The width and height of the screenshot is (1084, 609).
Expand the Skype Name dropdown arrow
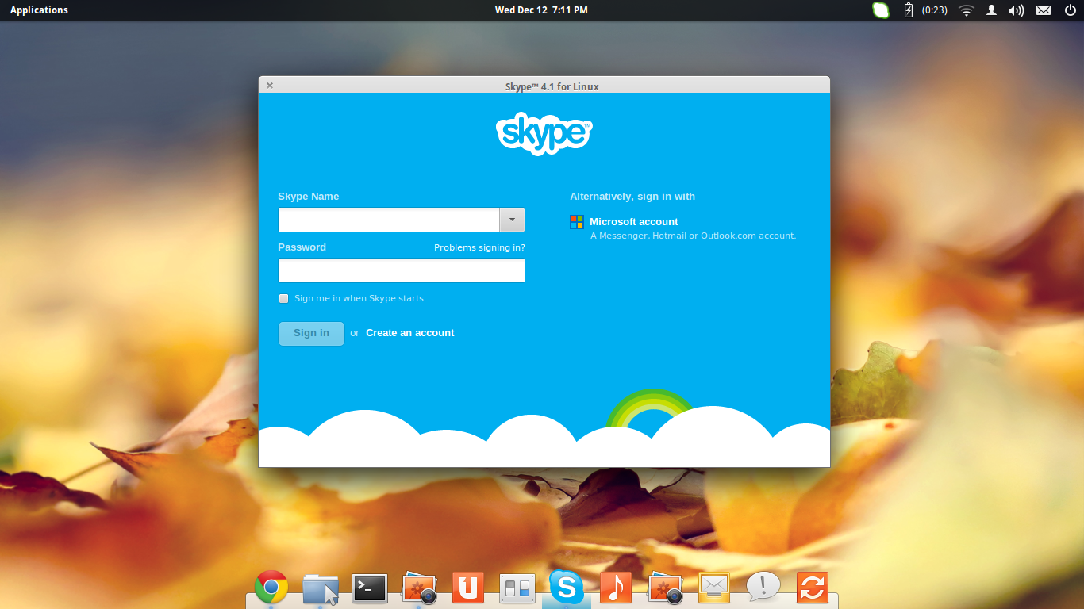[512, 220]
